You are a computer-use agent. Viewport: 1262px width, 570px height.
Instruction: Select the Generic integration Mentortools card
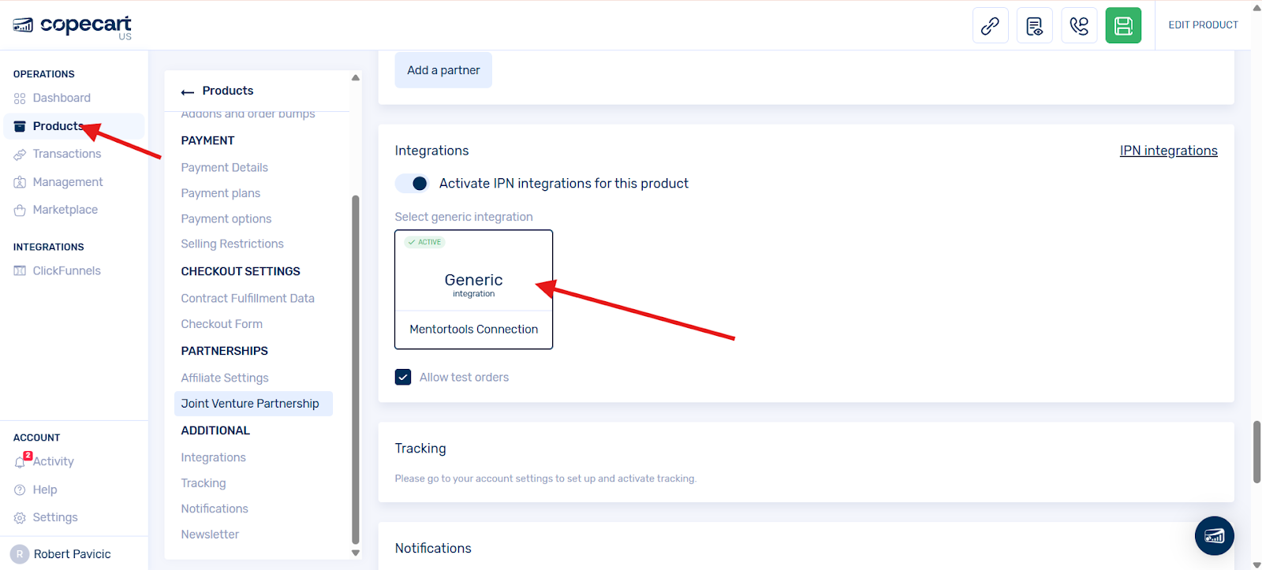[x=473, y=289]
